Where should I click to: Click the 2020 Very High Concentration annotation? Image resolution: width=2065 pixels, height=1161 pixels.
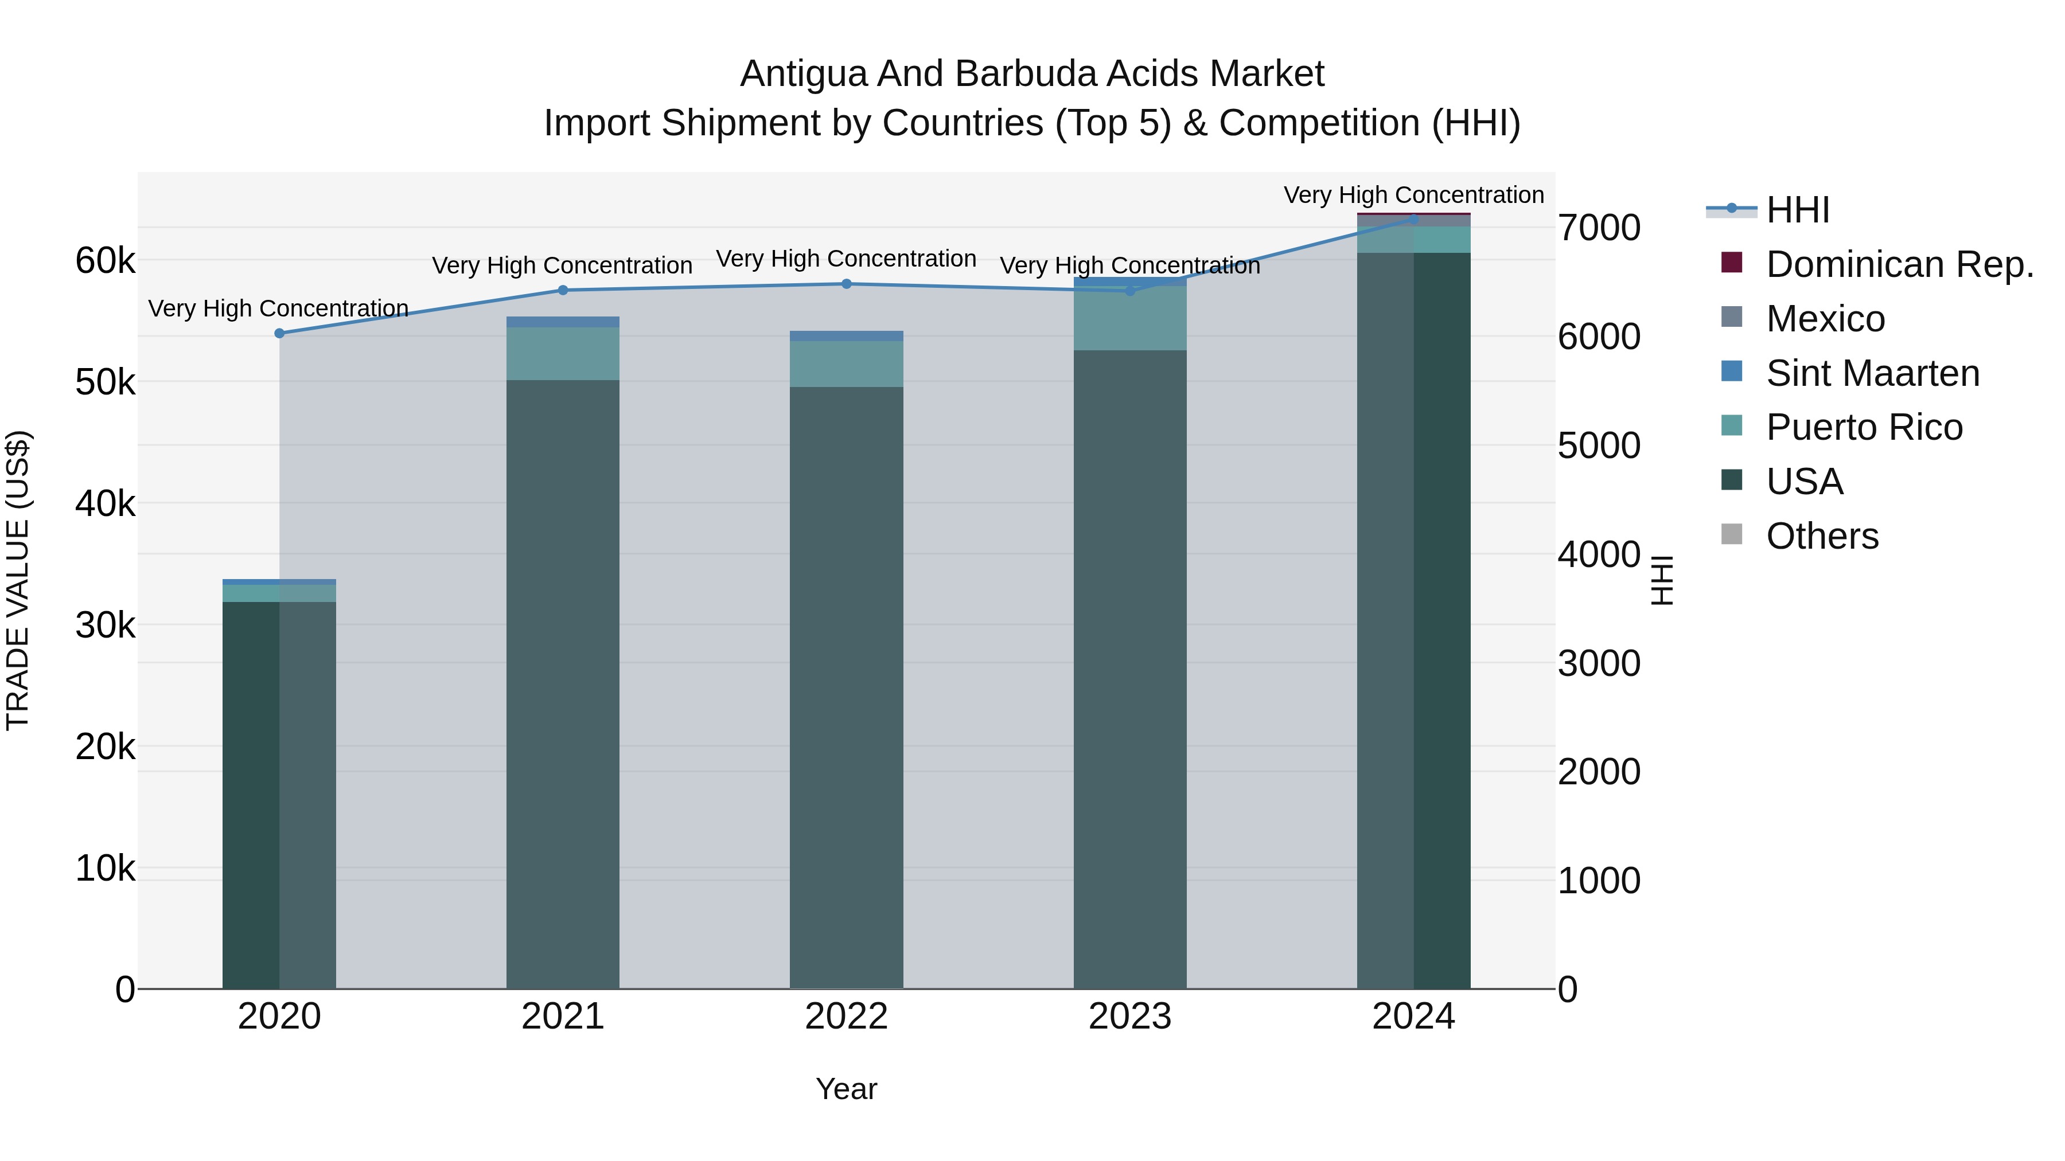(x=279, y=308)
